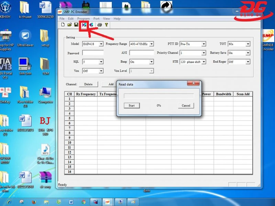Click the Help question mark toolbar icon
Viewport: 275px width, 206px height.
pos(107,25)
